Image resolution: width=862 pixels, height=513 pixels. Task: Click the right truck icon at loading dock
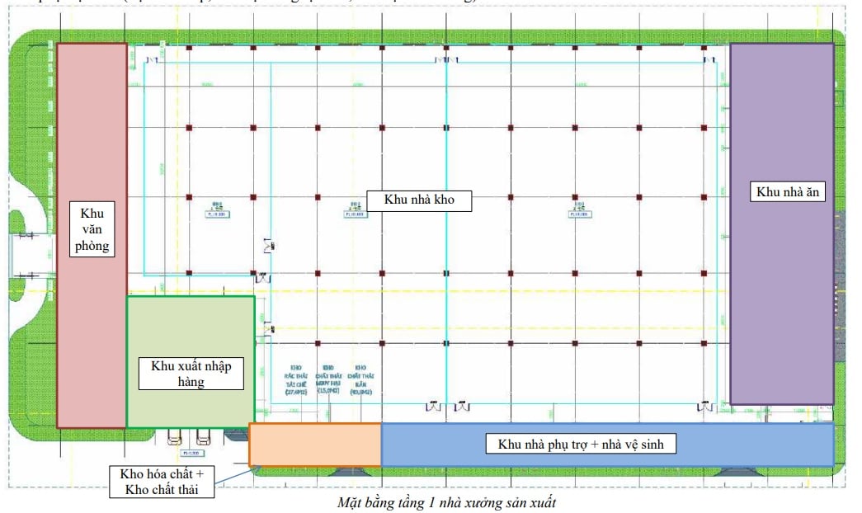tap(203, 435)
